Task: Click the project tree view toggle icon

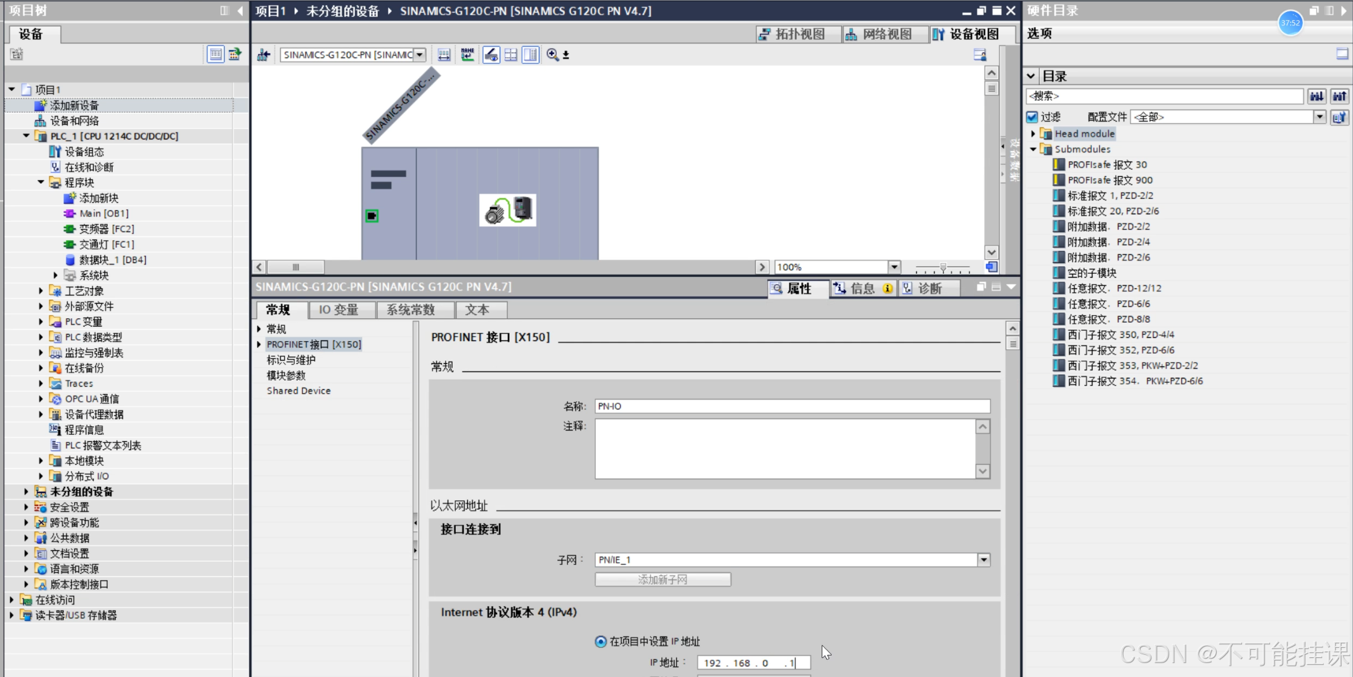Action: click(216, 55)
